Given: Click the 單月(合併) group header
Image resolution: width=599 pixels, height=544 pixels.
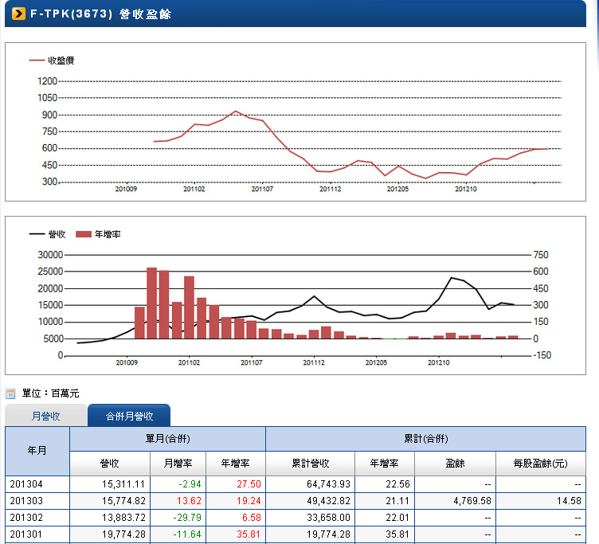Looking at the screenshot, I should pos(167,439).
